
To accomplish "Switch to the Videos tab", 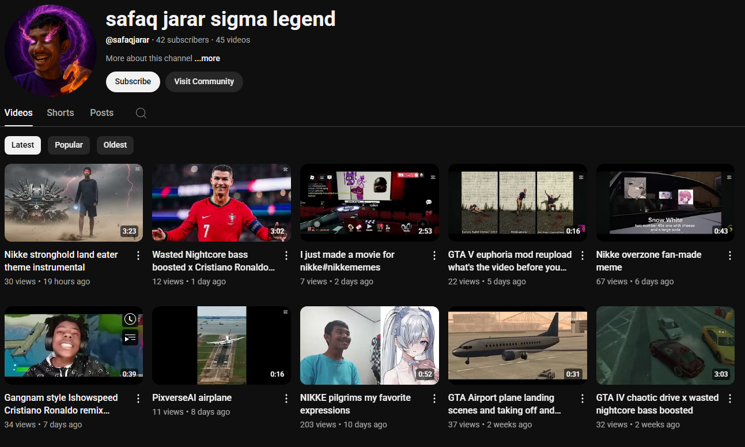I will pyautogui.click(x=18, y=113).
